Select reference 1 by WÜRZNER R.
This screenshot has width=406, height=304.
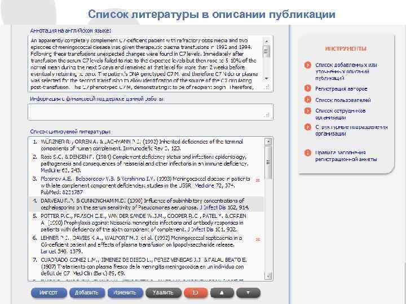tap(147, 145)
